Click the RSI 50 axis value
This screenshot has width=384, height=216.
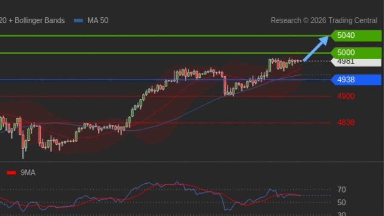(342, 202)
